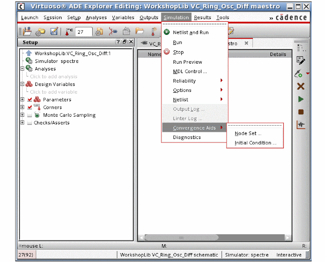Click the gear document icon after temperature
The image size is (325, 262).
pos(99,32)
